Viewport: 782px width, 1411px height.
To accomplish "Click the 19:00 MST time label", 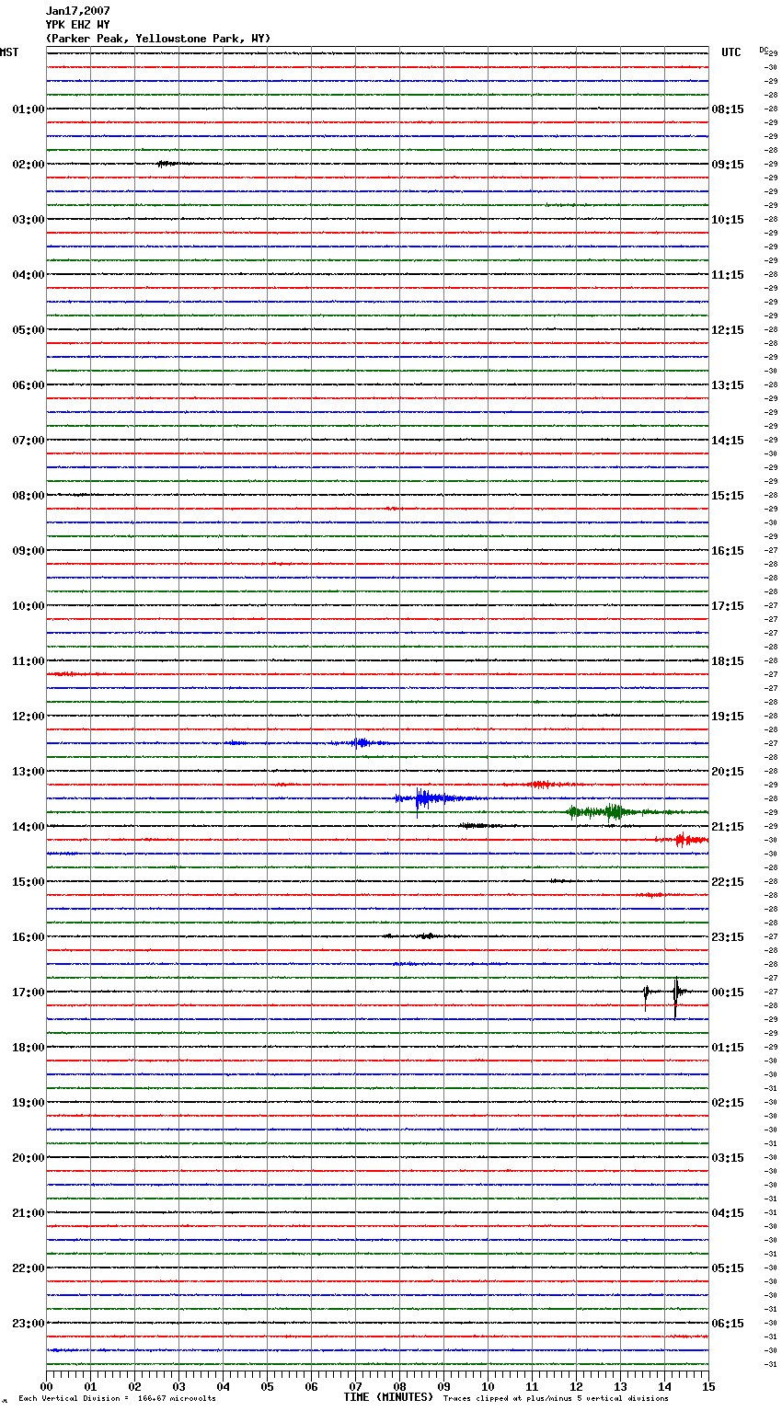I will coord(29,1103).
